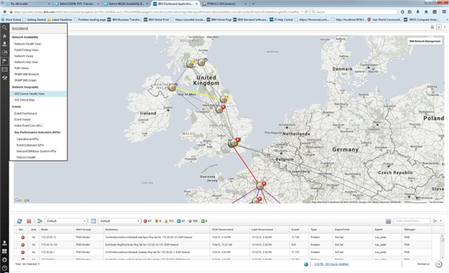Open Network Views menu item

pos(24,56)
